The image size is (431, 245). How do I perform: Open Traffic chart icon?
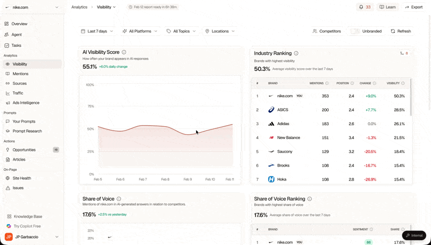[8, 93]
